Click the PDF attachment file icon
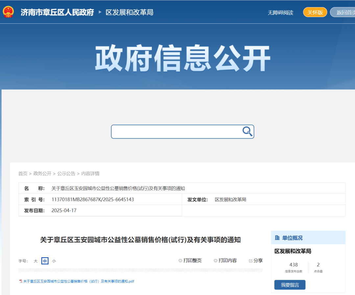Viewport: 355px width, 295px height. click(21, 281)
